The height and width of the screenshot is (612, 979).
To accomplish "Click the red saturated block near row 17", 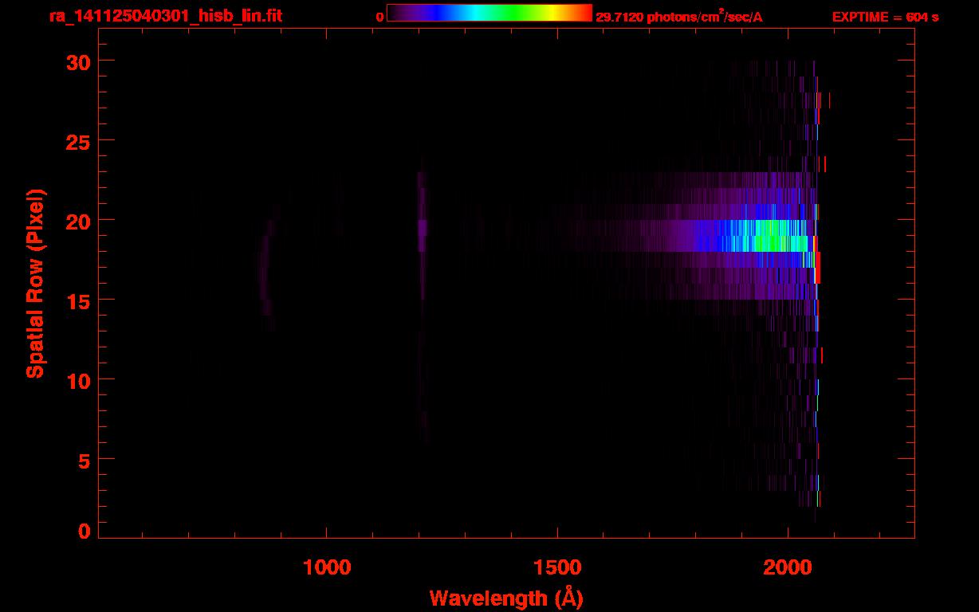I will (x=817, y=267).
